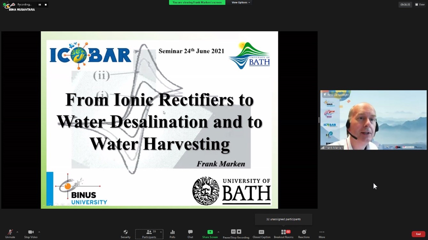Click the '32 unassigned participants' tooltip
Image resolution: width=428 pixels, height=240 pixels.
click(283, 219)
